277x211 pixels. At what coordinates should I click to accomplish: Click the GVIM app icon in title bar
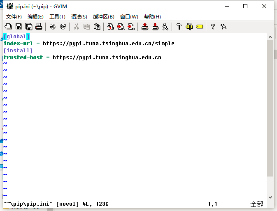(10, 6)
